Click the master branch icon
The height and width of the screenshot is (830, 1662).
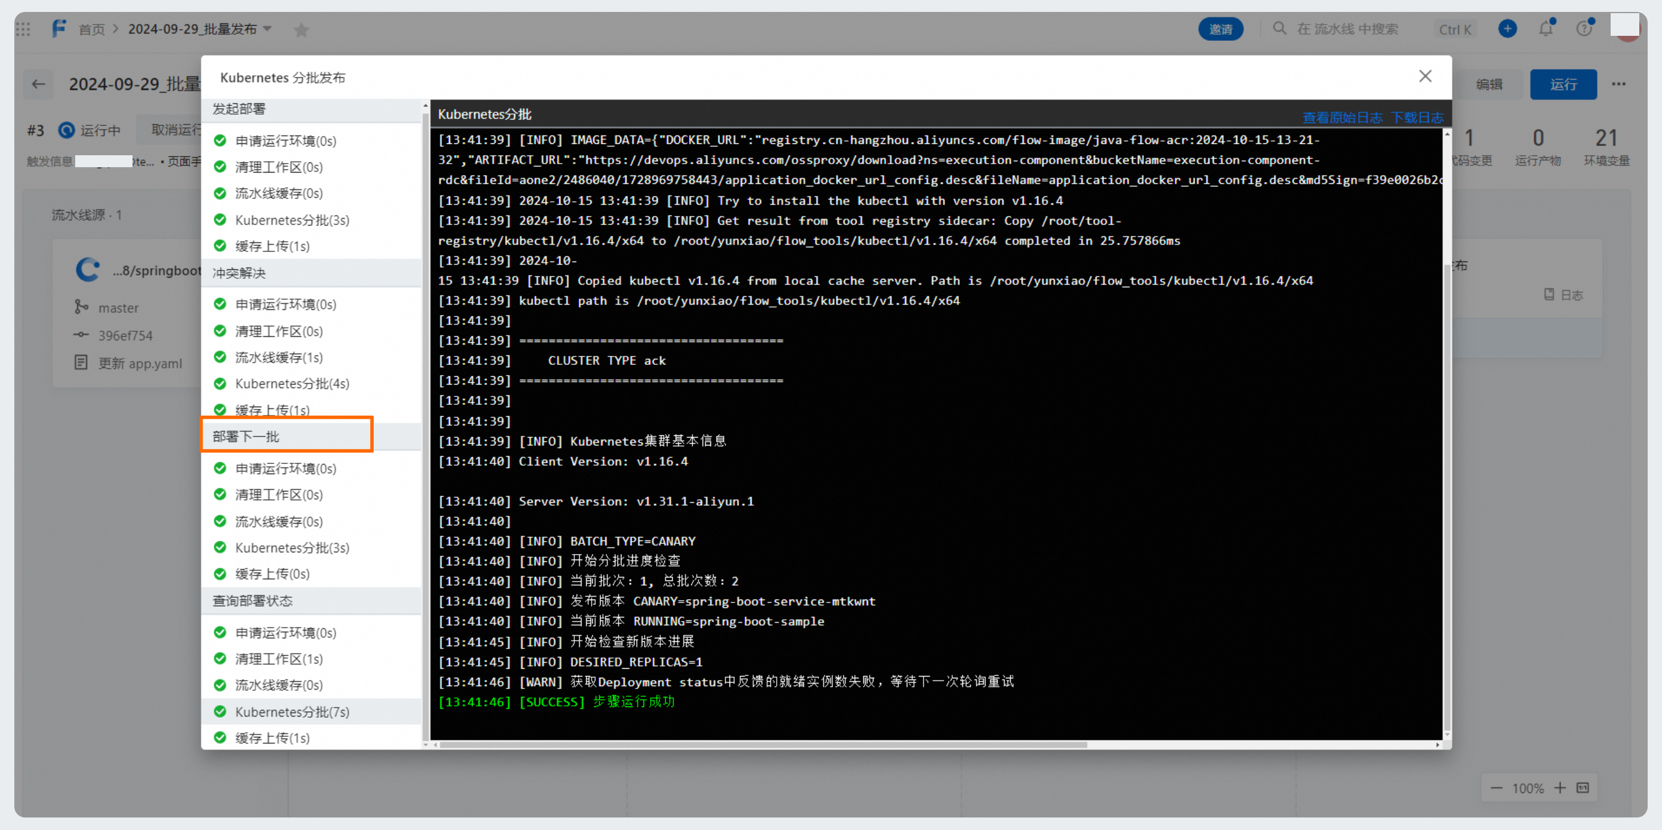click(x=81, y=307)
